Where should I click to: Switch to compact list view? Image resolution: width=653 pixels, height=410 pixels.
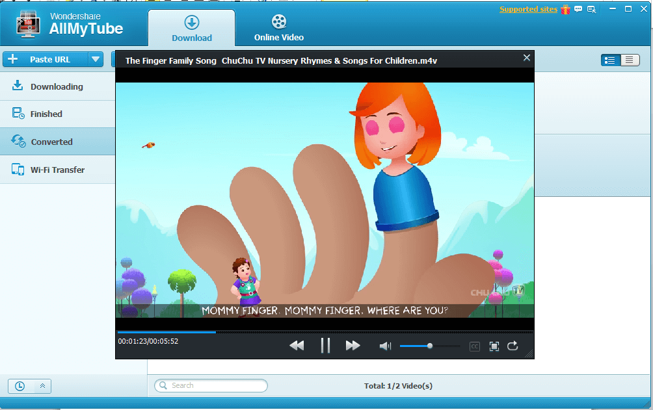pyautogui.click(x=630, y=60)
